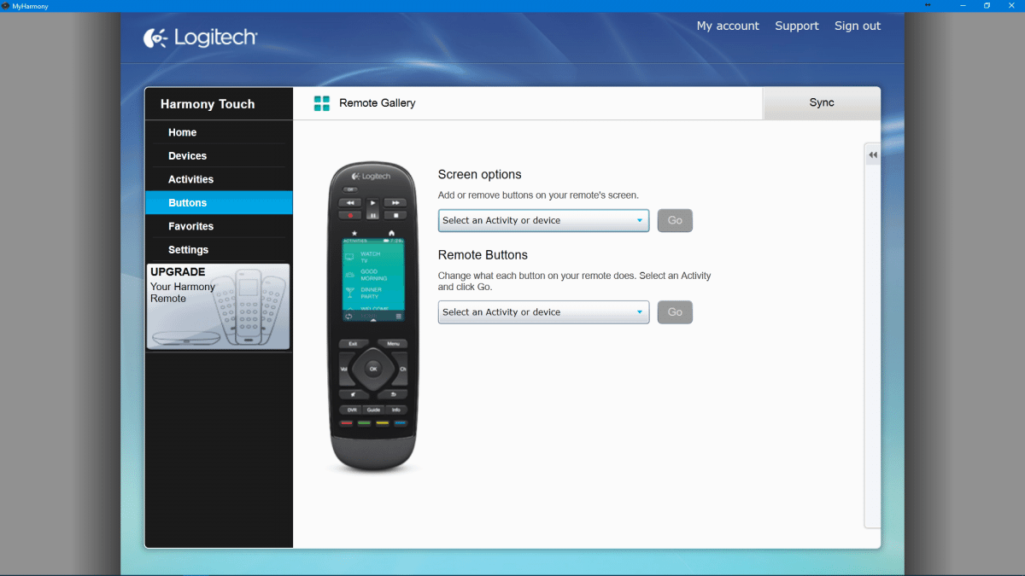
Task: Open the My account link
Action: click(x=727, y=26)
